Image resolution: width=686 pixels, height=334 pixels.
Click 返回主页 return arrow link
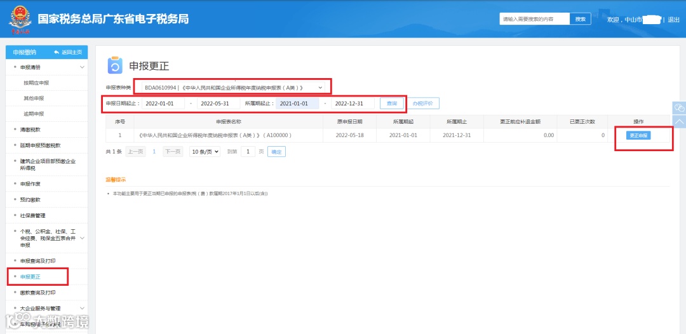pos(68,52)
